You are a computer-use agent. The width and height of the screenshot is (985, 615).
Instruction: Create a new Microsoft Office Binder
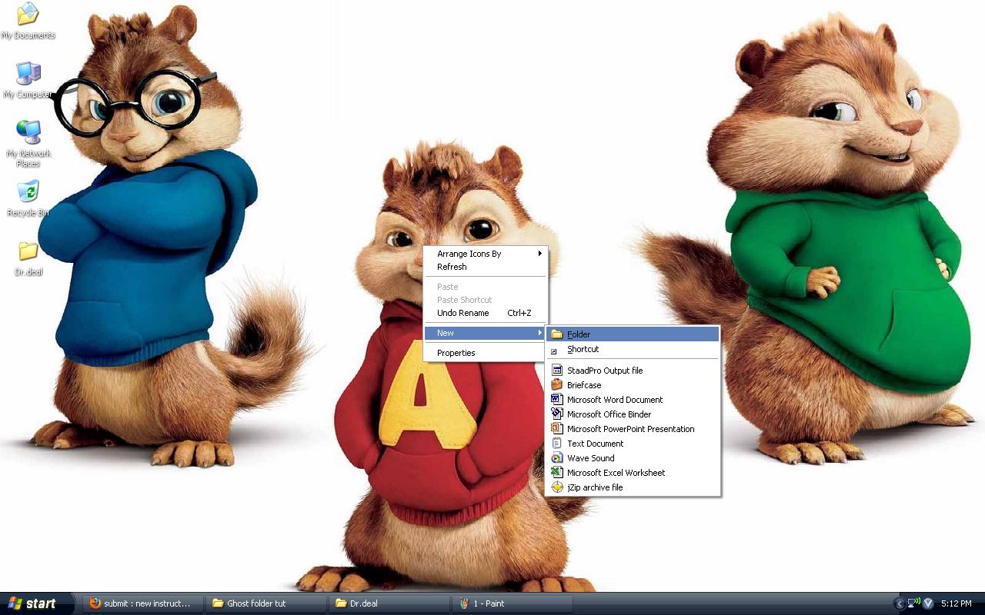point(633,414)
